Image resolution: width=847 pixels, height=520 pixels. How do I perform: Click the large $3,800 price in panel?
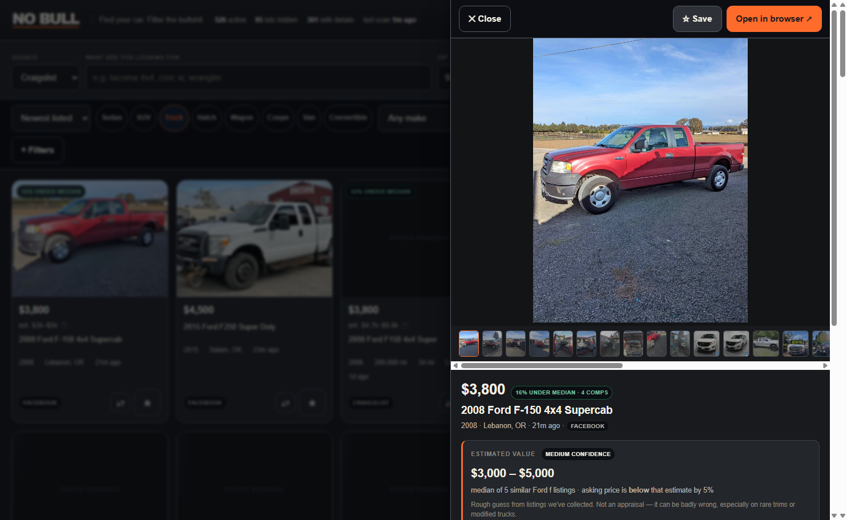[483, 389]
